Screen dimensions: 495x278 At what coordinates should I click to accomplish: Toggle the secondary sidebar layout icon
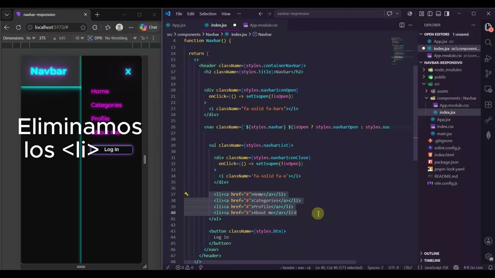447,14
